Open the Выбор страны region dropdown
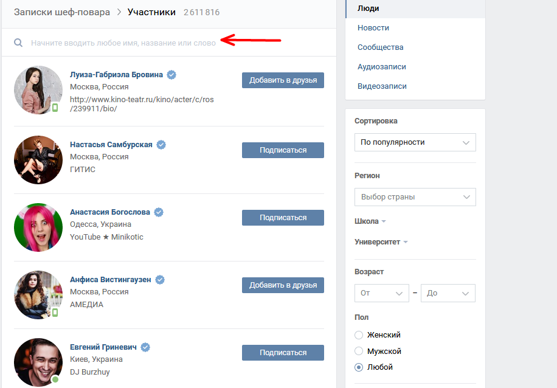Image resolution: width=557 pixels, height=388 pixels. pos(415,197)
